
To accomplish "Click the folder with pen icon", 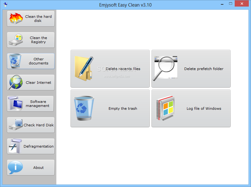I will click(x=84, y=68).
